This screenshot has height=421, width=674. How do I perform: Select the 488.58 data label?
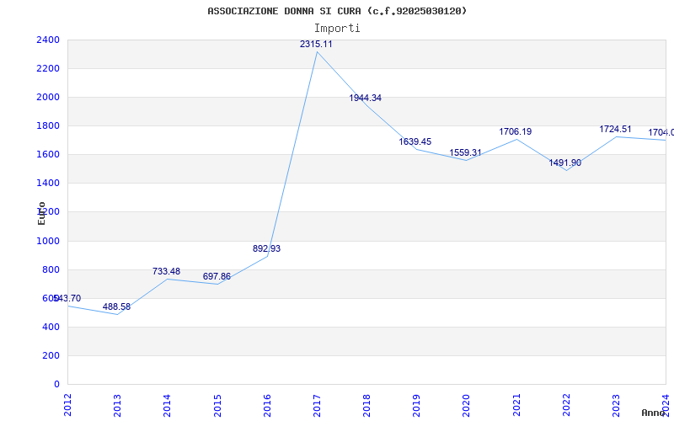point(116,307)
